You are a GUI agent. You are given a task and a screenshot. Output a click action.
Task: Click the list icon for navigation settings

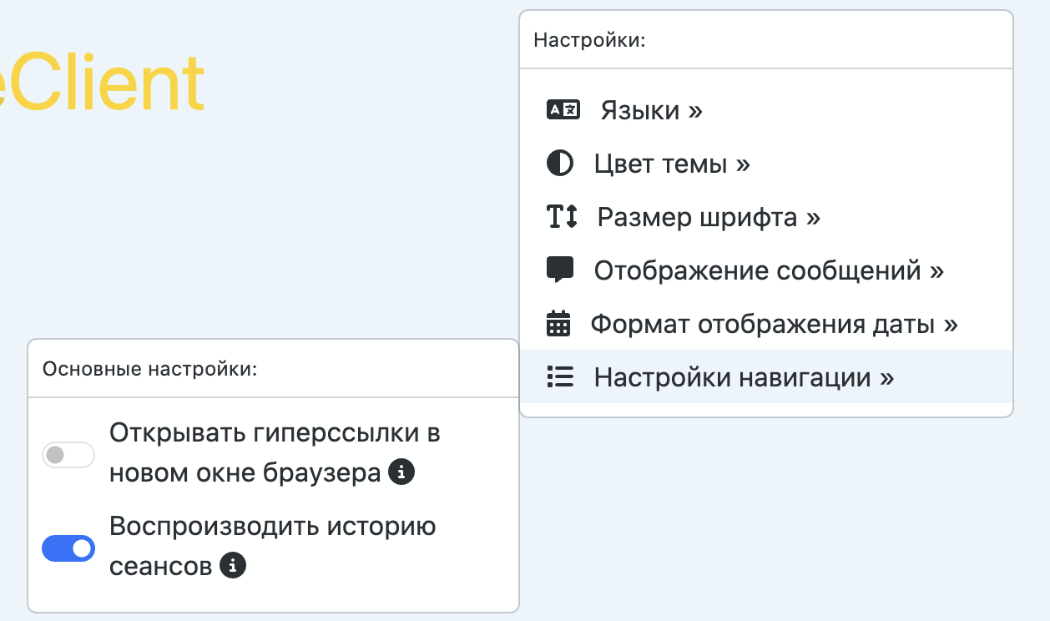pyautogui.click(x=559, y=377)
